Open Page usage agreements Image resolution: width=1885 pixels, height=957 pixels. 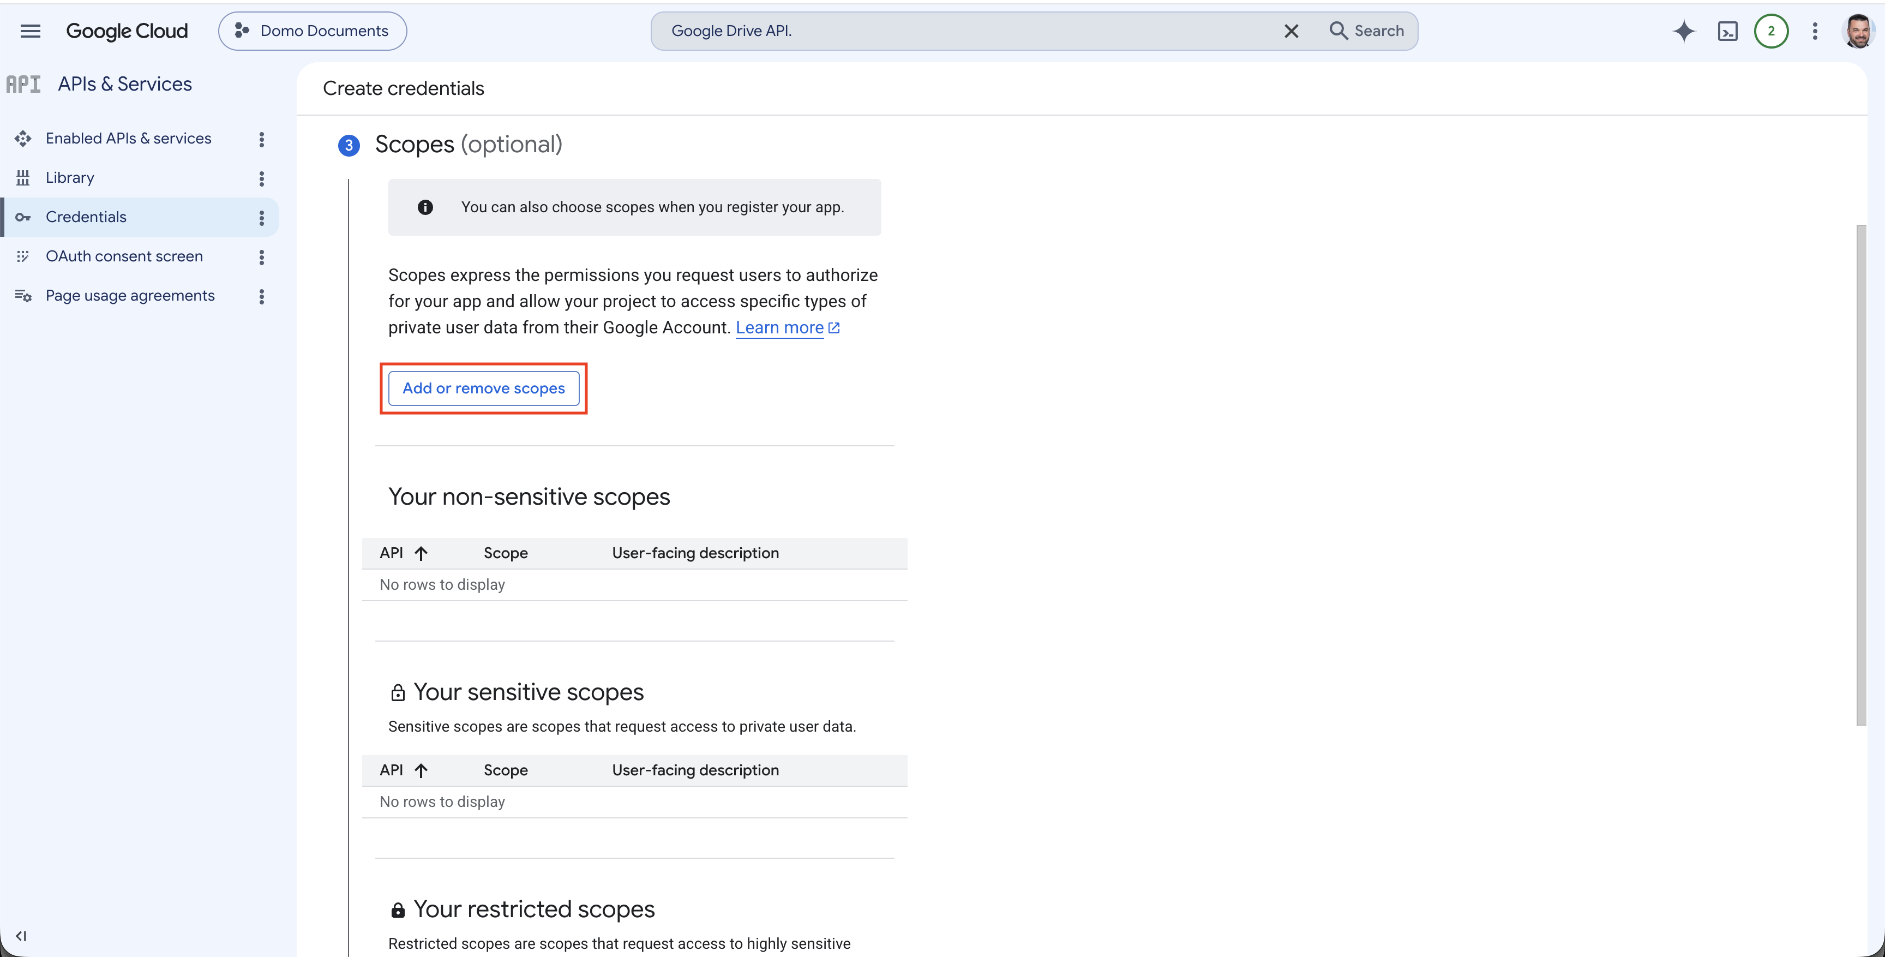[129, 296]
